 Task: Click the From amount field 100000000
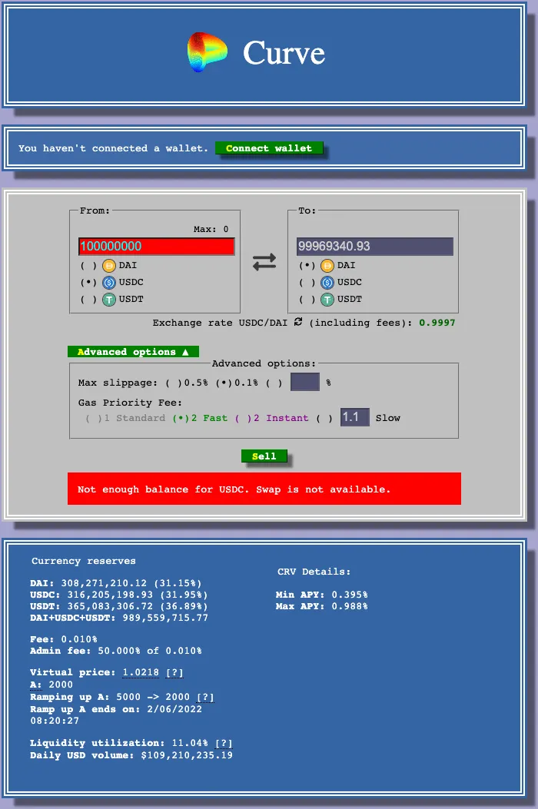157,246
